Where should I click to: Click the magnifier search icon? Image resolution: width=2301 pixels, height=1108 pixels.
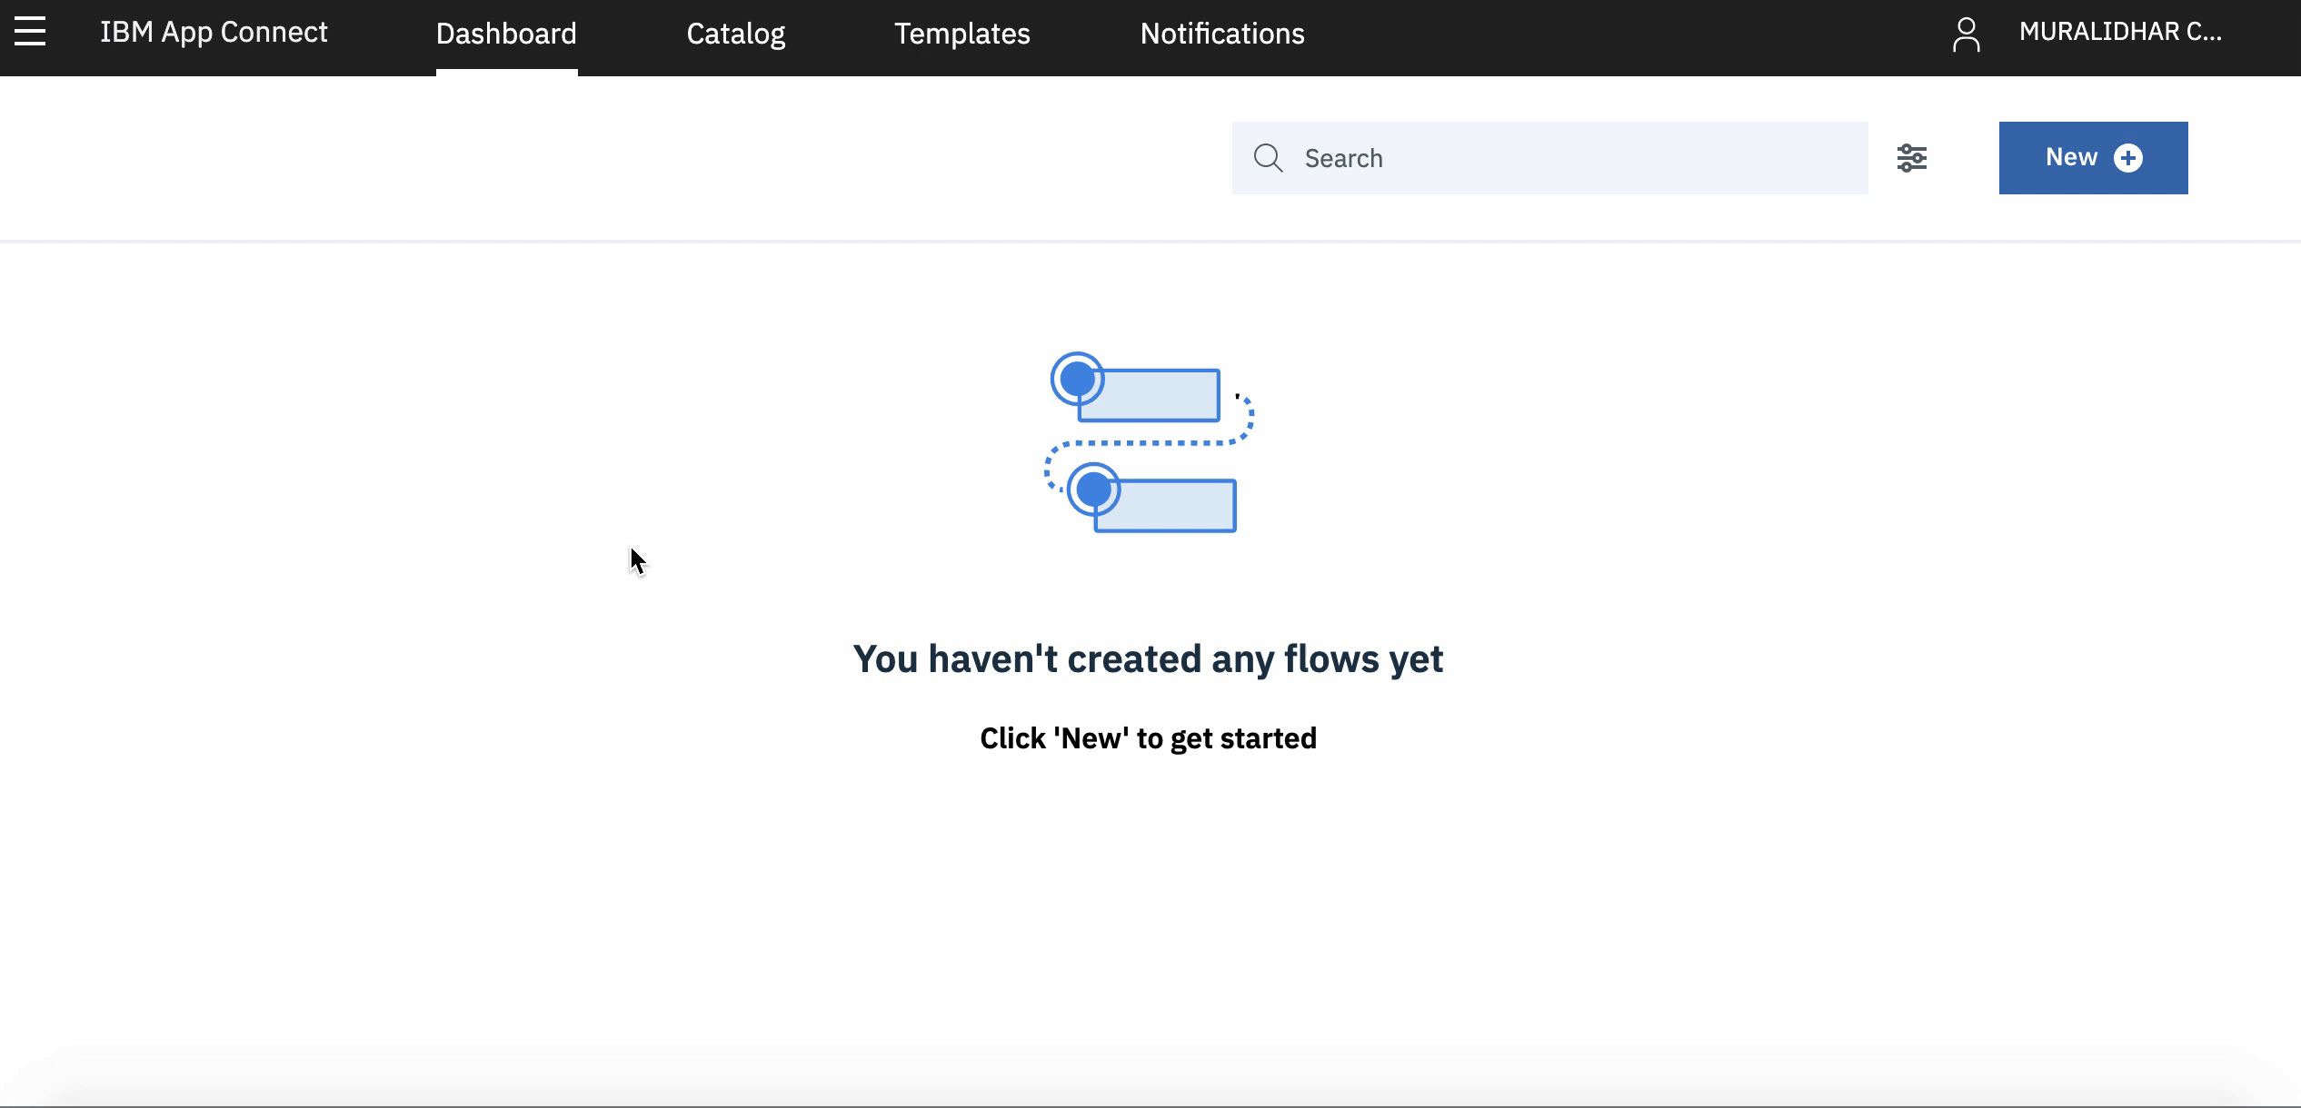[x=1268, y=158]
